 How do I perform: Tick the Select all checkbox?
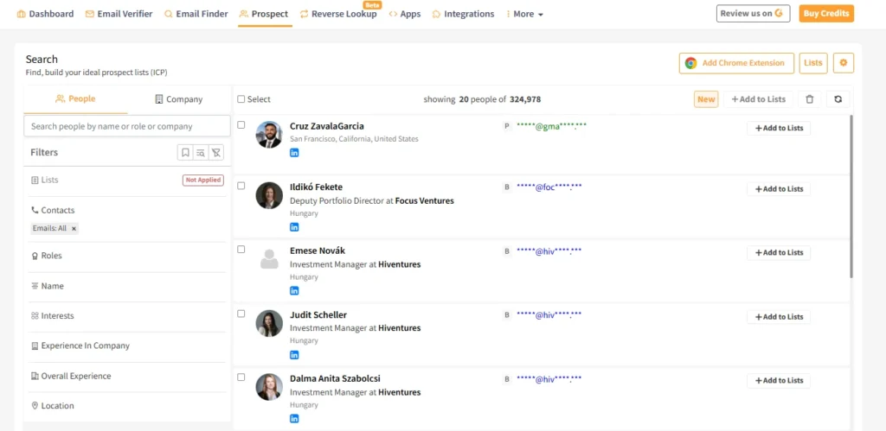click(x=241, y=99)
